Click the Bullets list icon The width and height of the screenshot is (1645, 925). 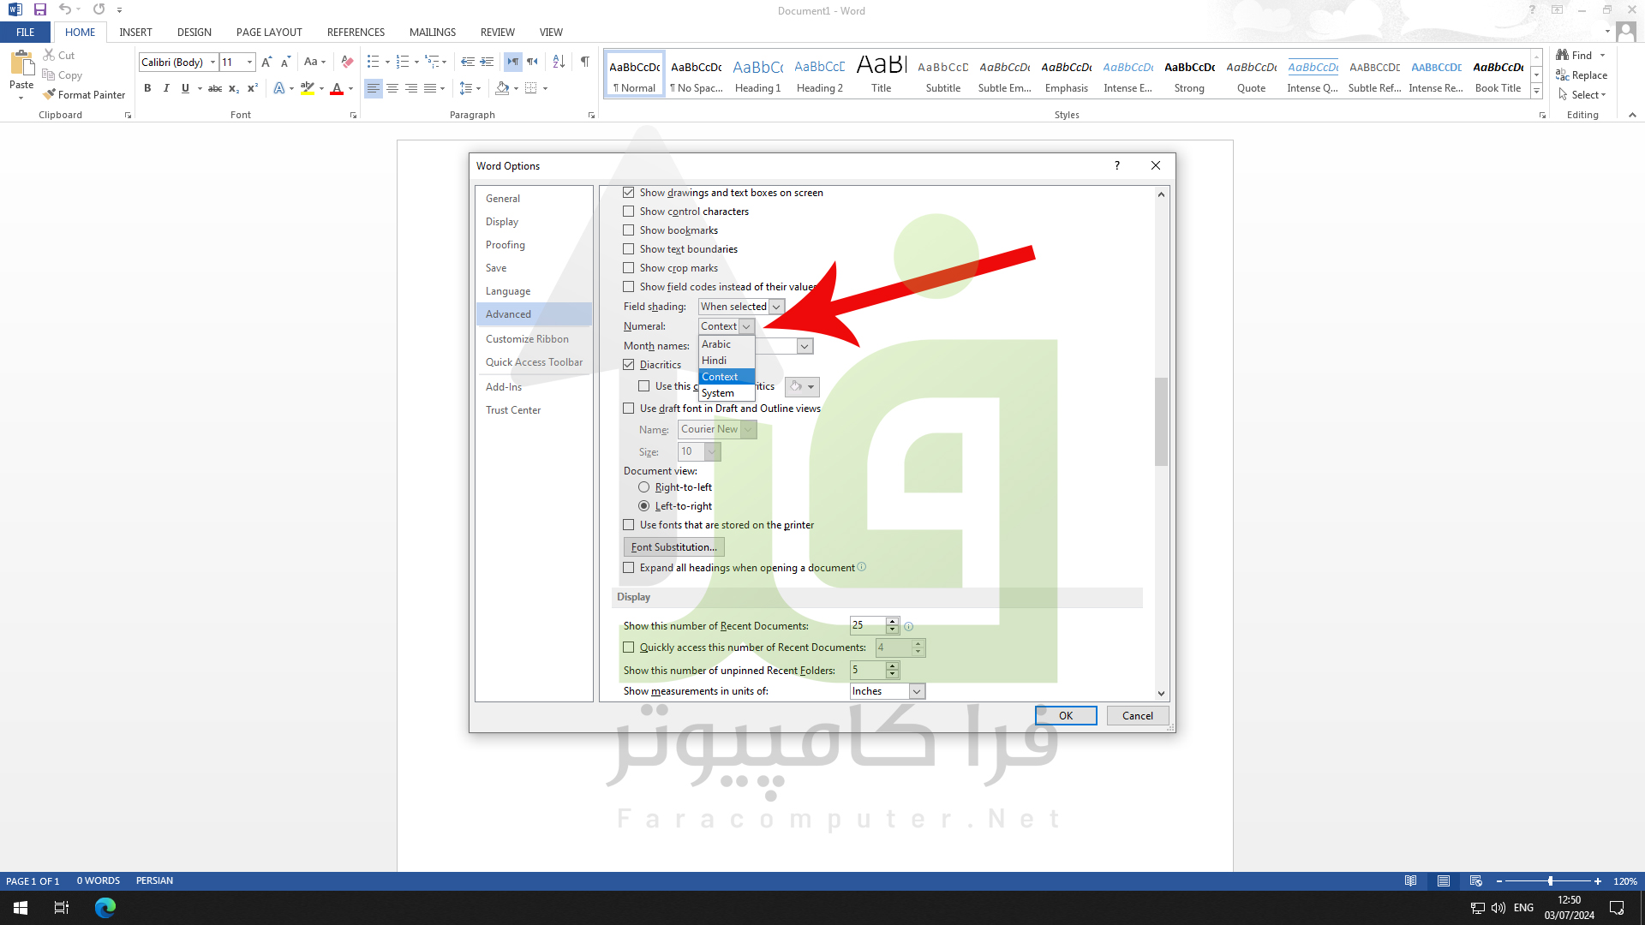pyautogui.click(x=373, y=62)
